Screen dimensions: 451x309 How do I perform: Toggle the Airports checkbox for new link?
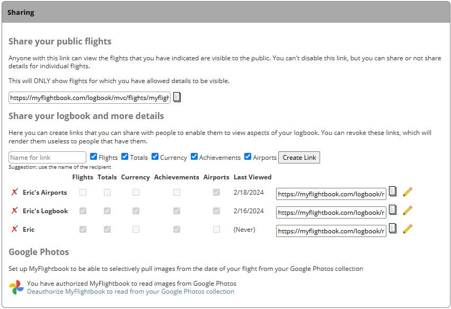pos(247,157)
